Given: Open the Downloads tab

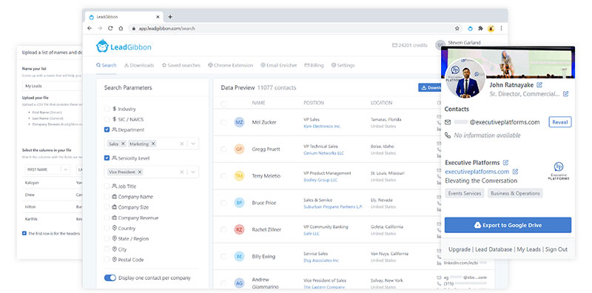Looking at the screenshot, I should (x=139, y=65).
